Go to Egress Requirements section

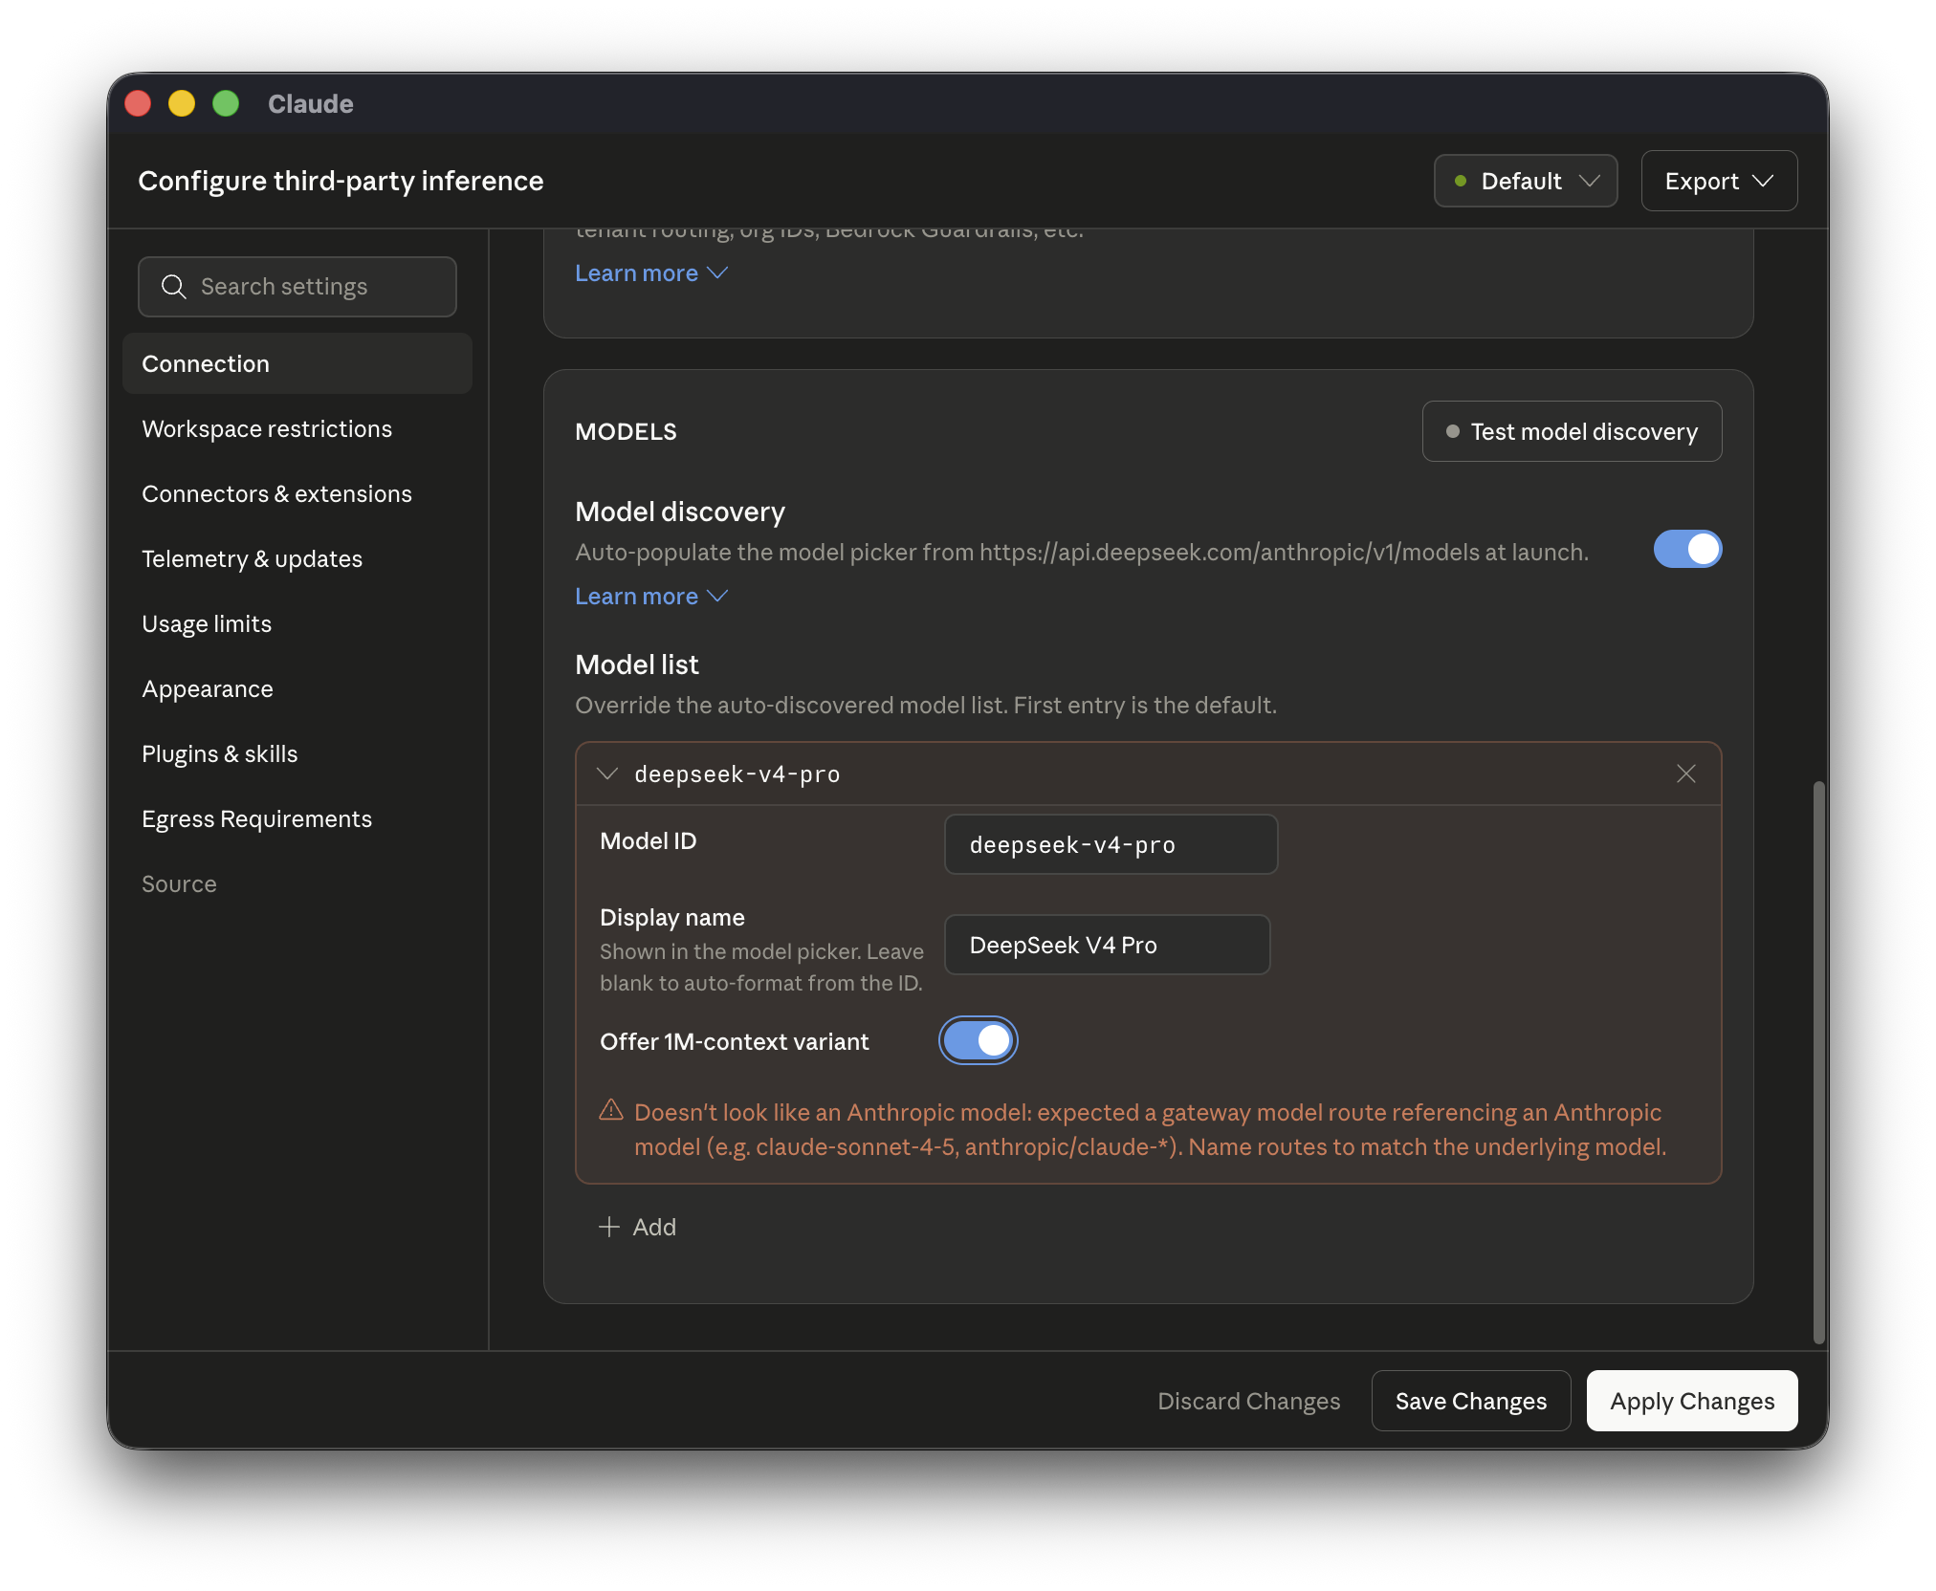coord(297,818)
